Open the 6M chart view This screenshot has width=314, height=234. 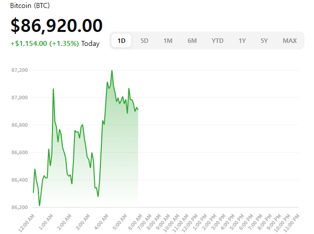(192, 40)
